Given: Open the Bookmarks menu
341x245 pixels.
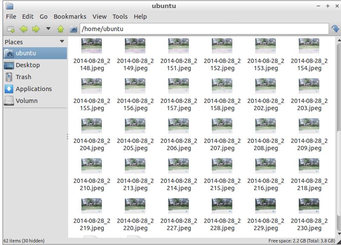Looking at the screenshot, I should pyautogui.click(x=70, y=17).
